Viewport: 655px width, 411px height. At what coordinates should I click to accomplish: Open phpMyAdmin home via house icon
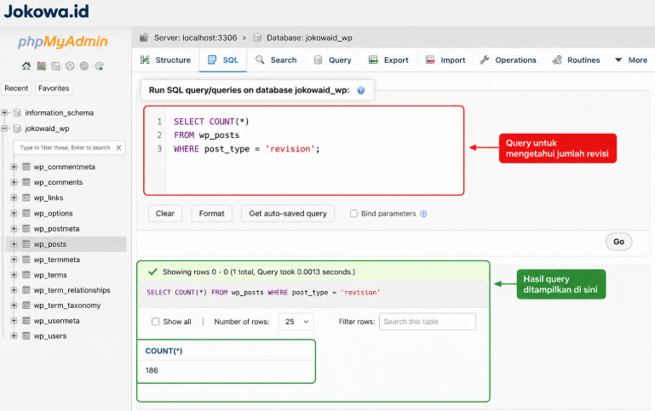click(26, 66)
